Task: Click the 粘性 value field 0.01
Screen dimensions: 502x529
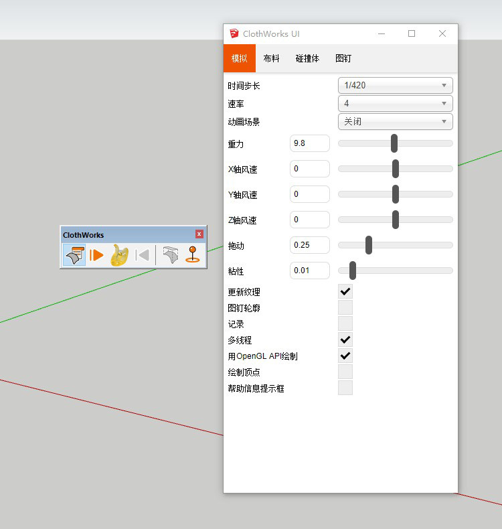Action: [x=309, y=271]
